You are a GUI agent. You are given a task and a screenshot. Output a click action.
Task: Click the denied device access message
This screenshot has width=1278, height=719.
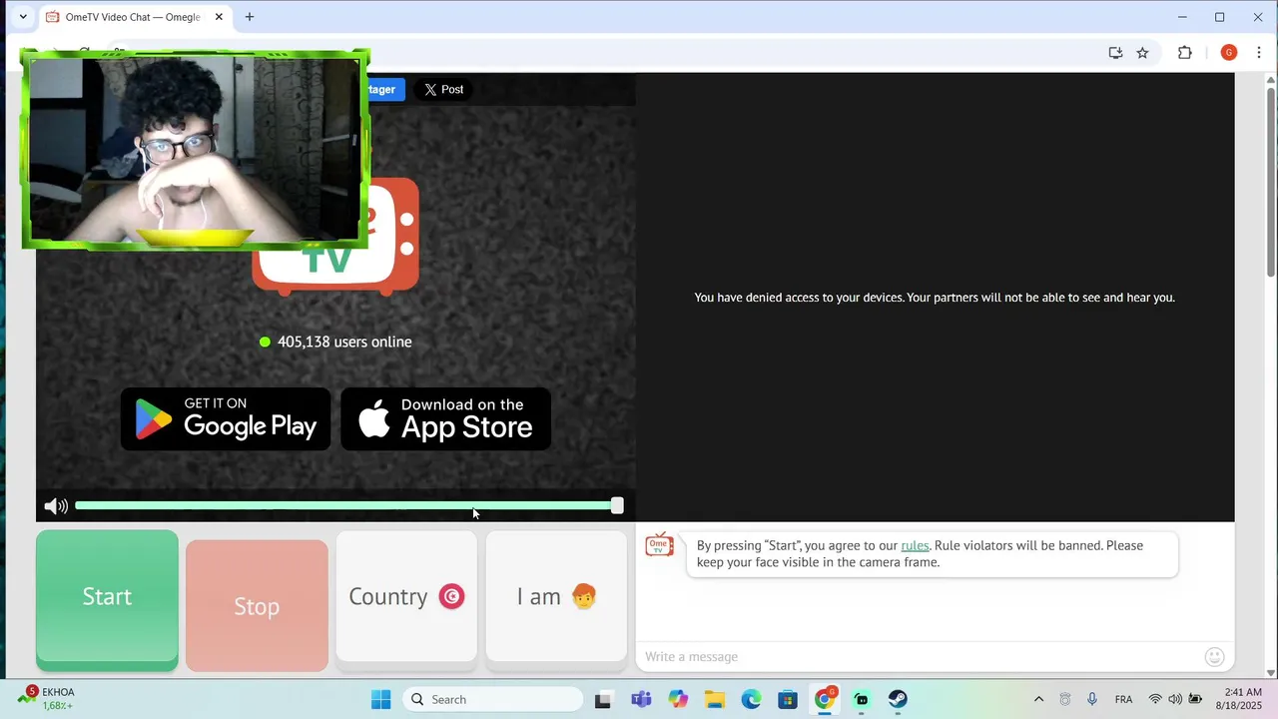coord(935,298)
